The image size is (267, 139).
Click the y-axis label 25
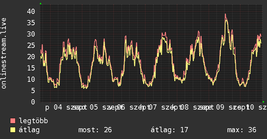pos(31,45)
